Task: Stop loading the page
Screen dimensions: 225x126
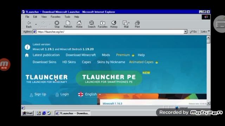Action: 57,24
